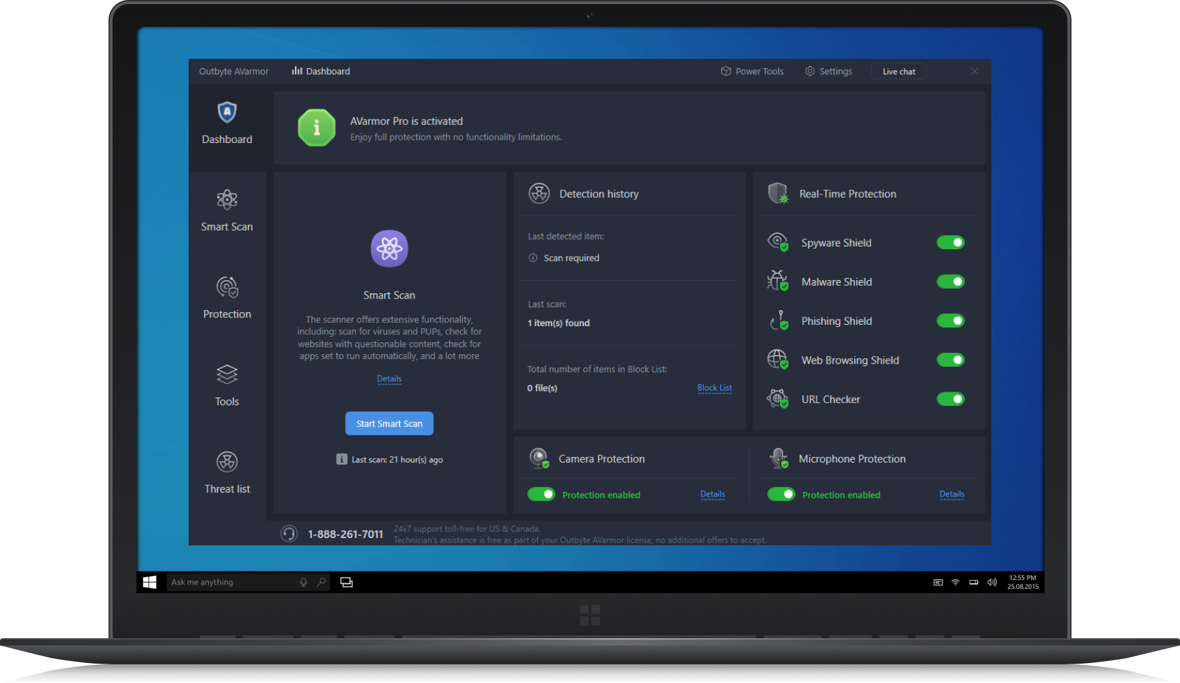Click the Ask me anything search box
This screenshot has width=1180, height=683.
[x=231, y=582]
